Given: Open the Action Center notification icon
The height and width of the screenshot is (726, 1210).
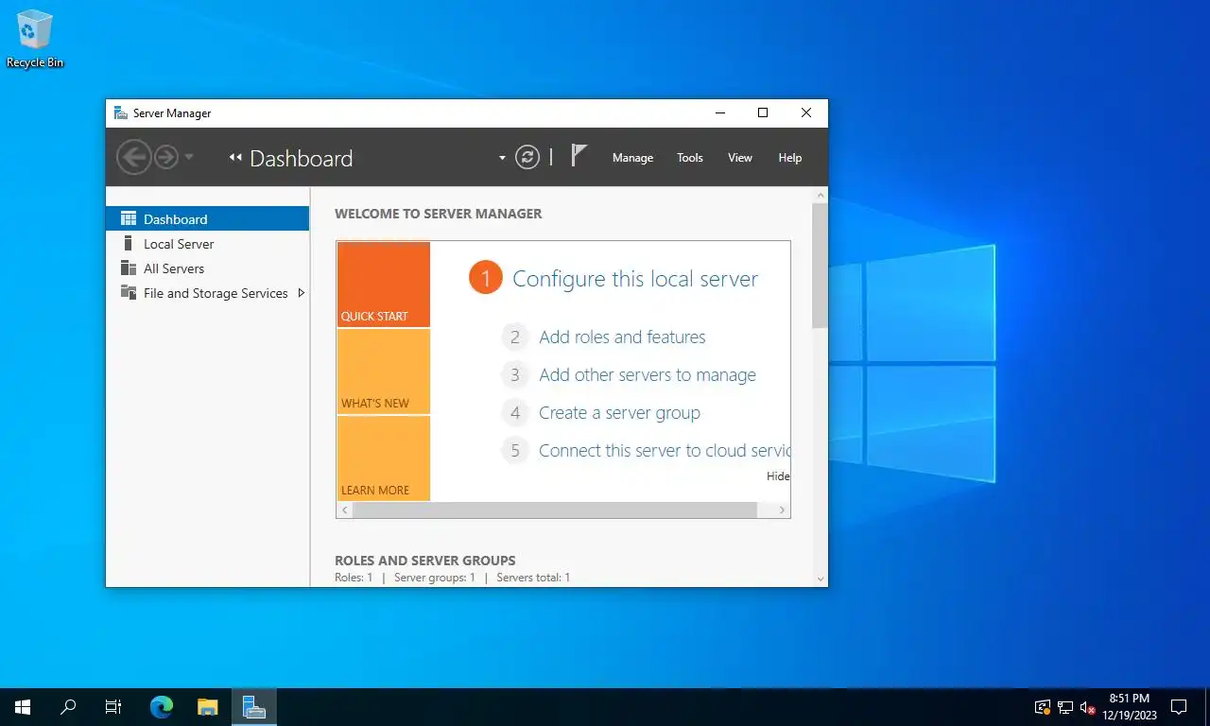Looking at the screenshot, I should [x=1179, y=707].
